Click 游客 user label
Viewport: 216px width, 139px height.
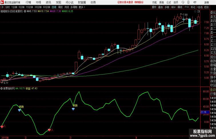207,2
